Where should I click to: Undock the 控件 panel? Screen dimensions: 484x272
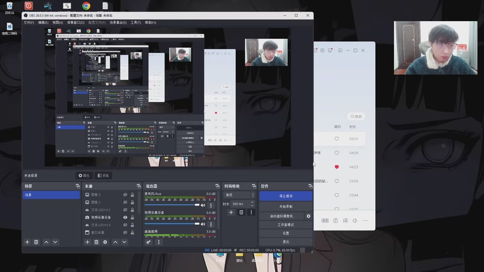(x=310, y=186)
